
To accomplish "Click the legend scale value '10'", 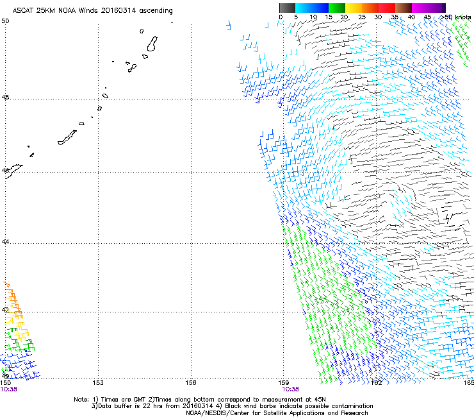I will pyautogui.click(x=313, y=17).
